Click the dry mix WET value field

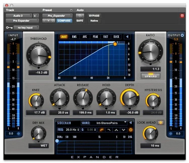pyautogui.click(x=39, y=146)
